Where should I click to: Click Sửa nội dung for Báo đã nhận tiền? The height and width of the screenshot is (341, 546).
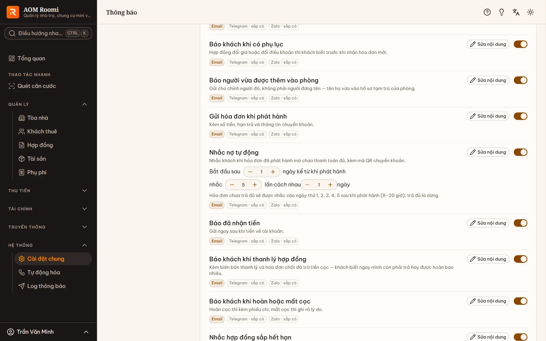pyautogui.click(x=488, y=223)
